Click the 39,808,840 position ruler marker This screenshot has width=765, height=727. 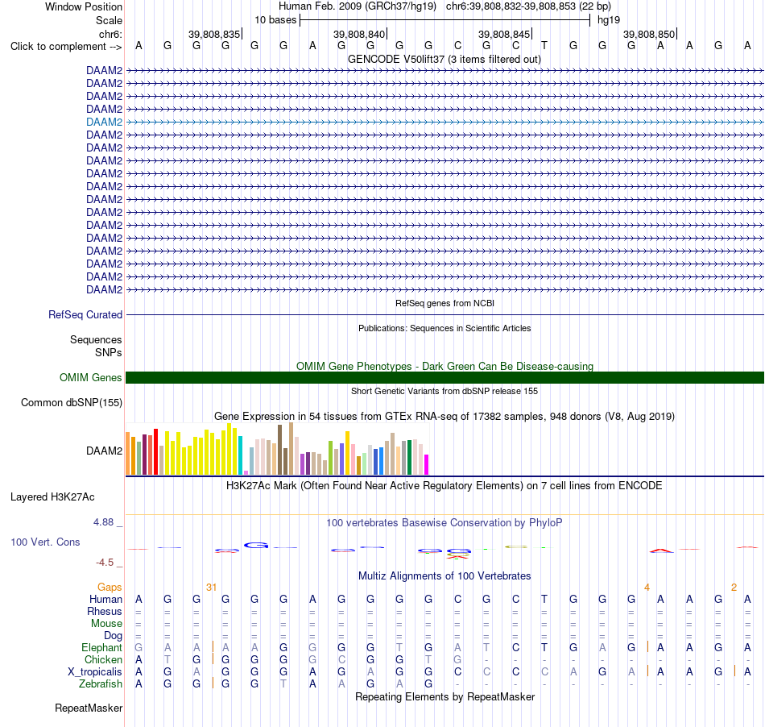click(360, 34)
